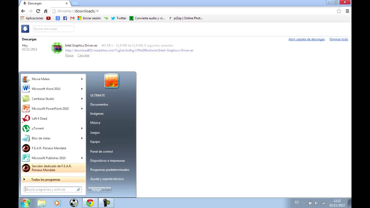Screen dimensions: 370x208
Task: Open Todos los programas
Action: (53, 179)
